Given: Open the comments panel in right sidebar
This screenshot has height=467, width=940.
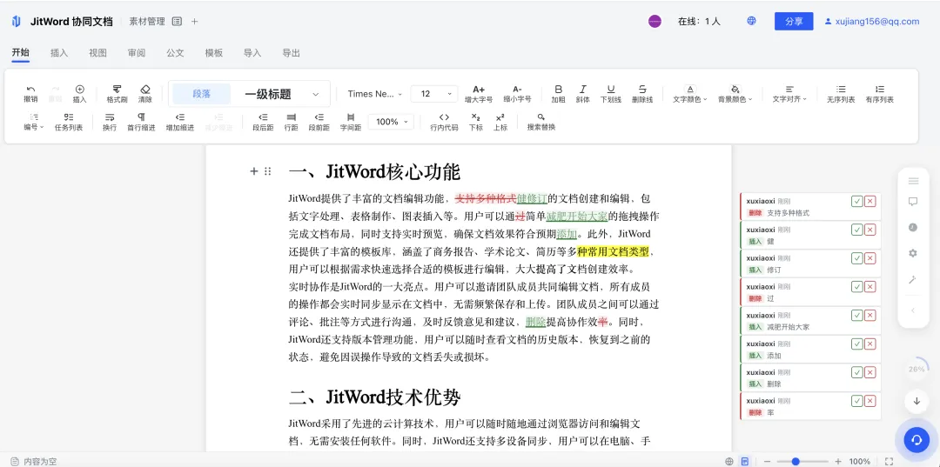Looking at the screenshot, I should [913, 202].
